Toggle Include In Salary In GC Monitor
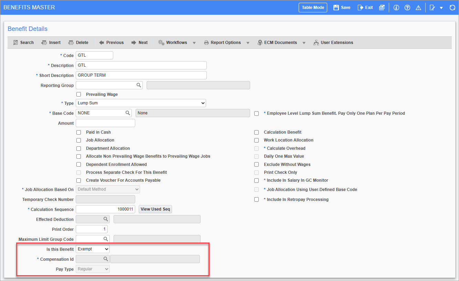 [x=256, y=180]
